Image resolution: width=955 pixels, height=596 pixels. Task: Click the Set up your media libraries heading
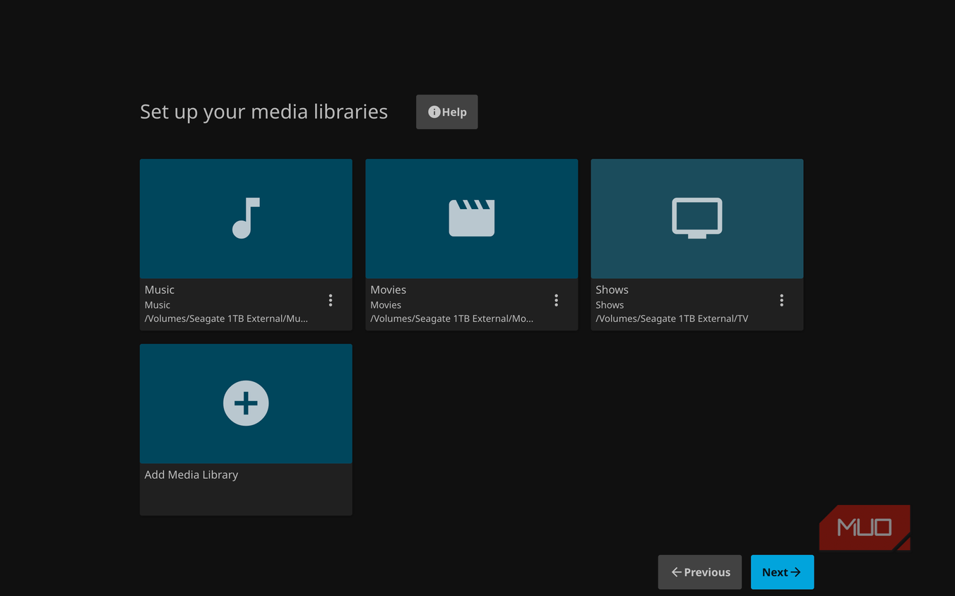(x=263, y=112)
